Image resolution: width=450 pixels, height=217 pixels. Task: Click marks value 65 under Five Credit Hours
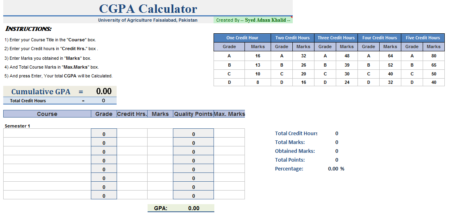[434, 65]
